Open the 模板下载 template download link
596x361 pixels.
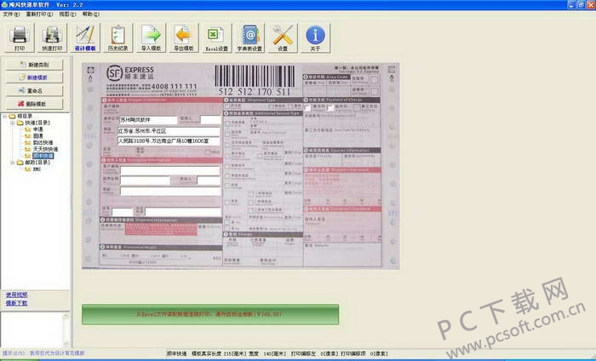click(16, 303)
